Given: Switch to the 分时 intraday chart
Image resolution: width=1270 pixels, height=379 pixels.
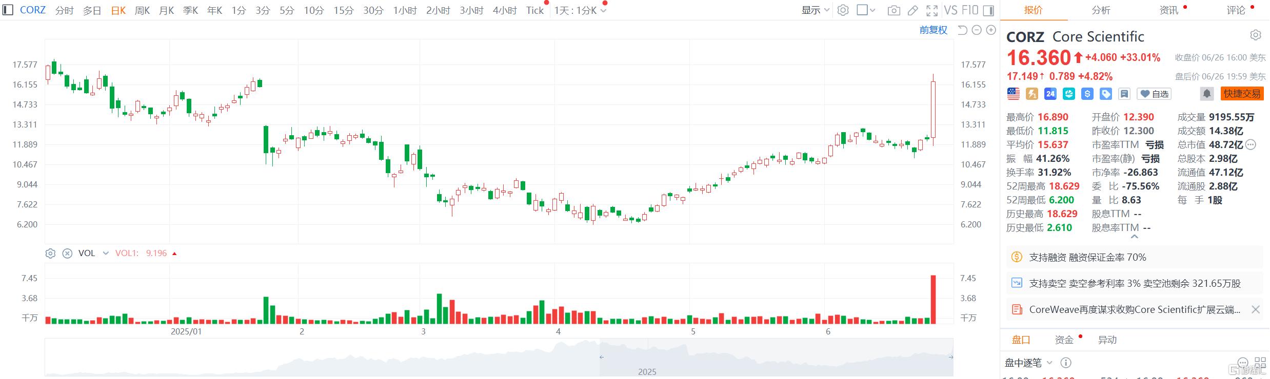Looking at the screenshot, I should click(x=65, y=10).
